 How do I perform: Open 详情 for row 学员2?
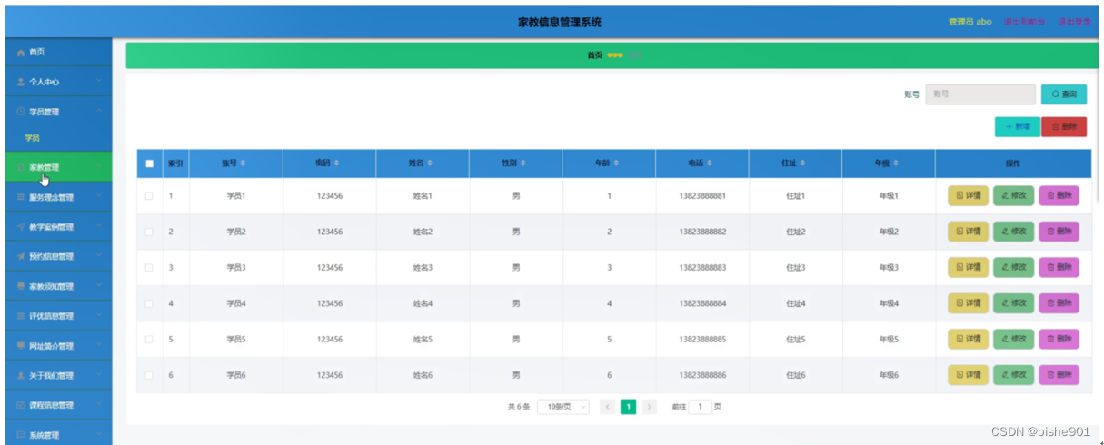click(969, 232)
